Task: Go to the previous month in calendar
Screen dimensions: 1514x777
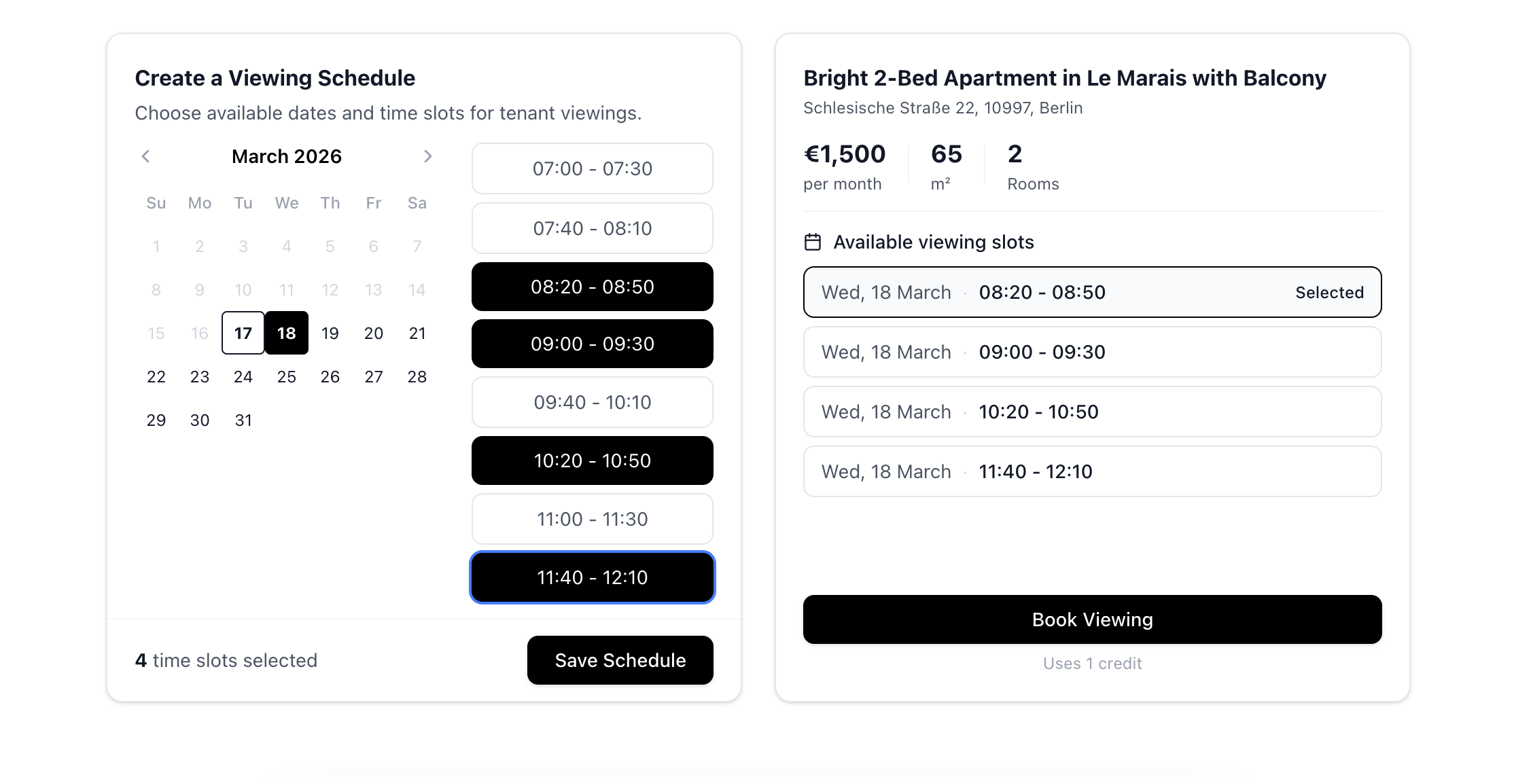Action: tap(146, 156)
